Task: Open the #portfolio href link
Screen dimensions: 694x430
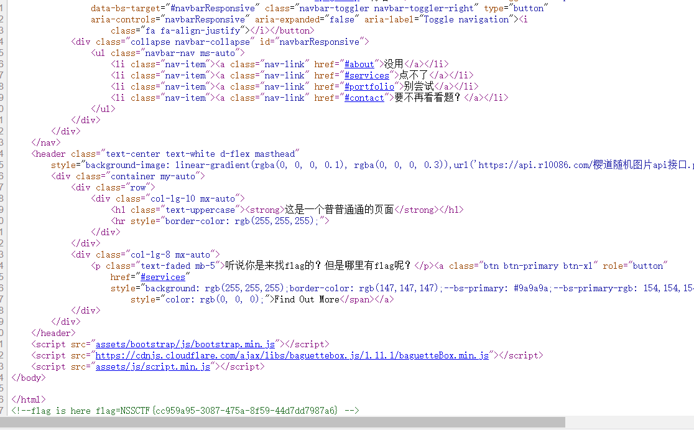Action: click(x=369, y=86)
